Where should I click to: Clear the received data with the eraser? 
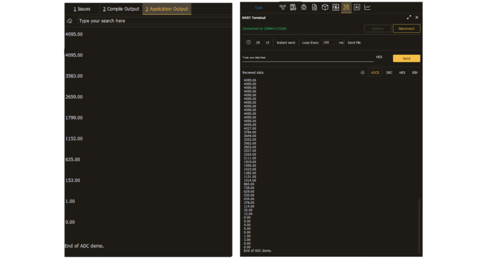point(362,72)
